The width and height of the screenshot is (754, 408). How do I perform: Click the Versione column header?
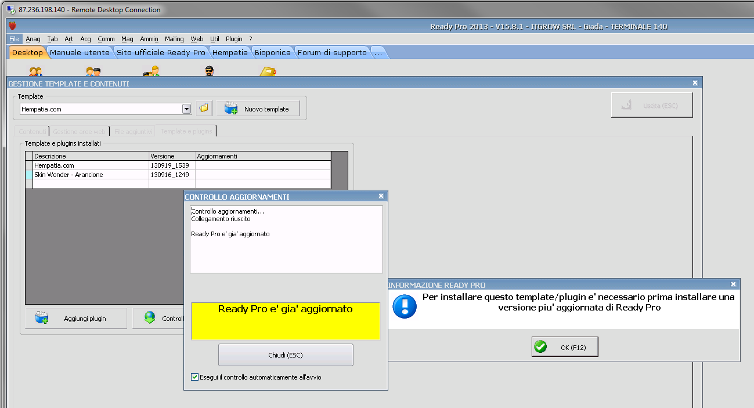point(172,156)
